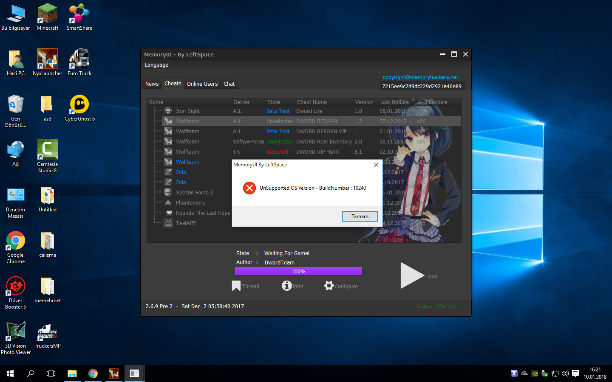Click the NVIDIA tray icon
Image resolution: width=612 pixels, height=382 pixels.
coord(535,374)
